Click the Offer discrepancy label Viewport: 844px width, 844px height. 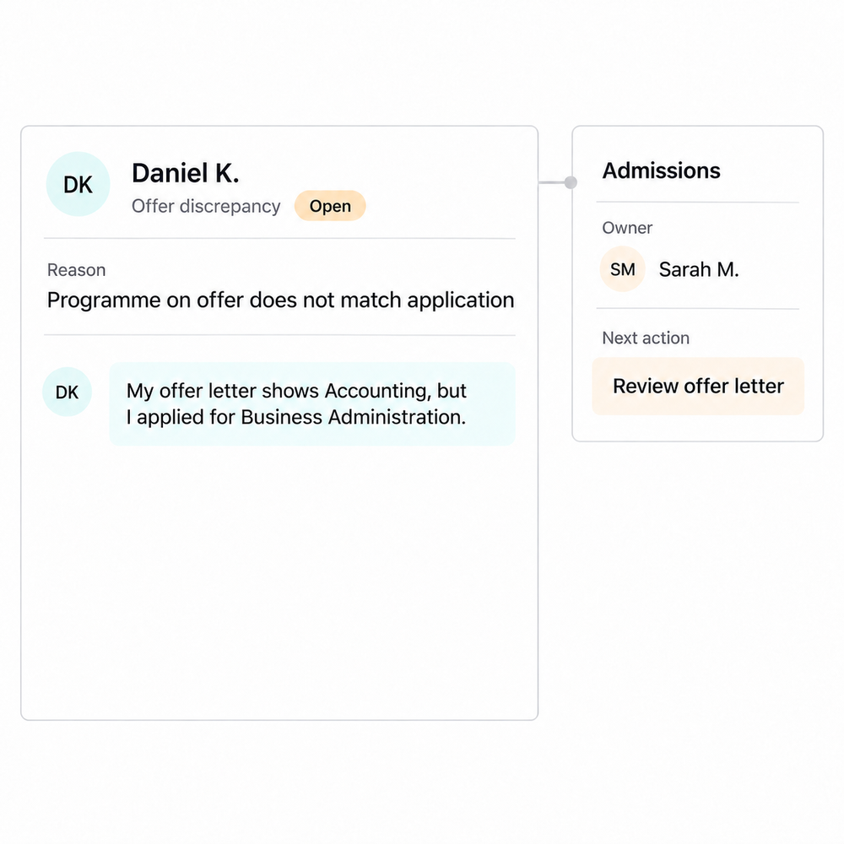206,206
